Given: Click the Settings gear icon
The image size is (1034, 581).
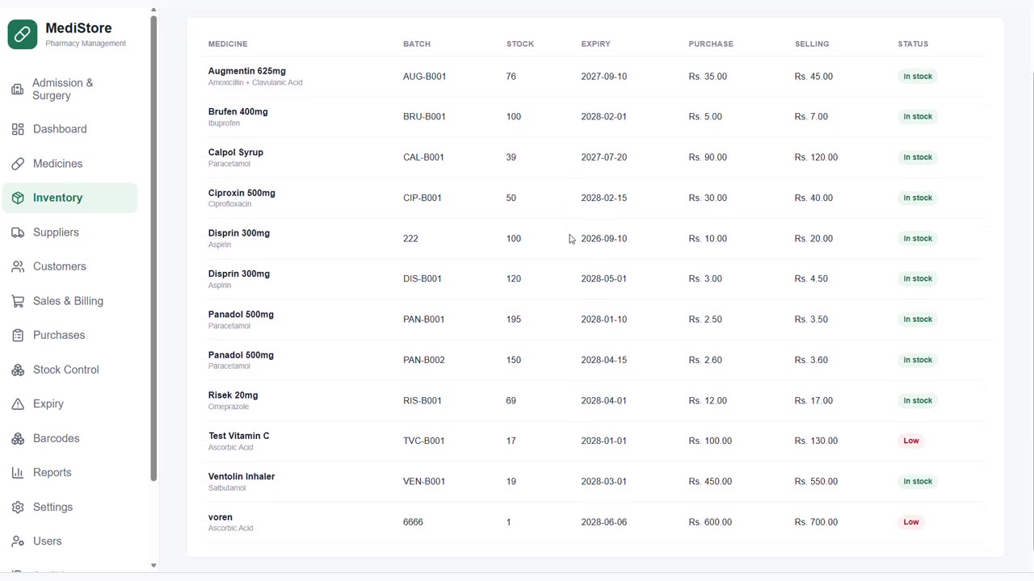Looking at the screenshot, I should [18, 507].
